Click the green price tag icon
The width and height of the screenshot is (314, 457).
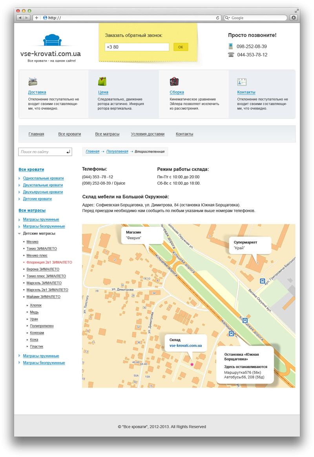pyautogui.click(x=102, y=81)
